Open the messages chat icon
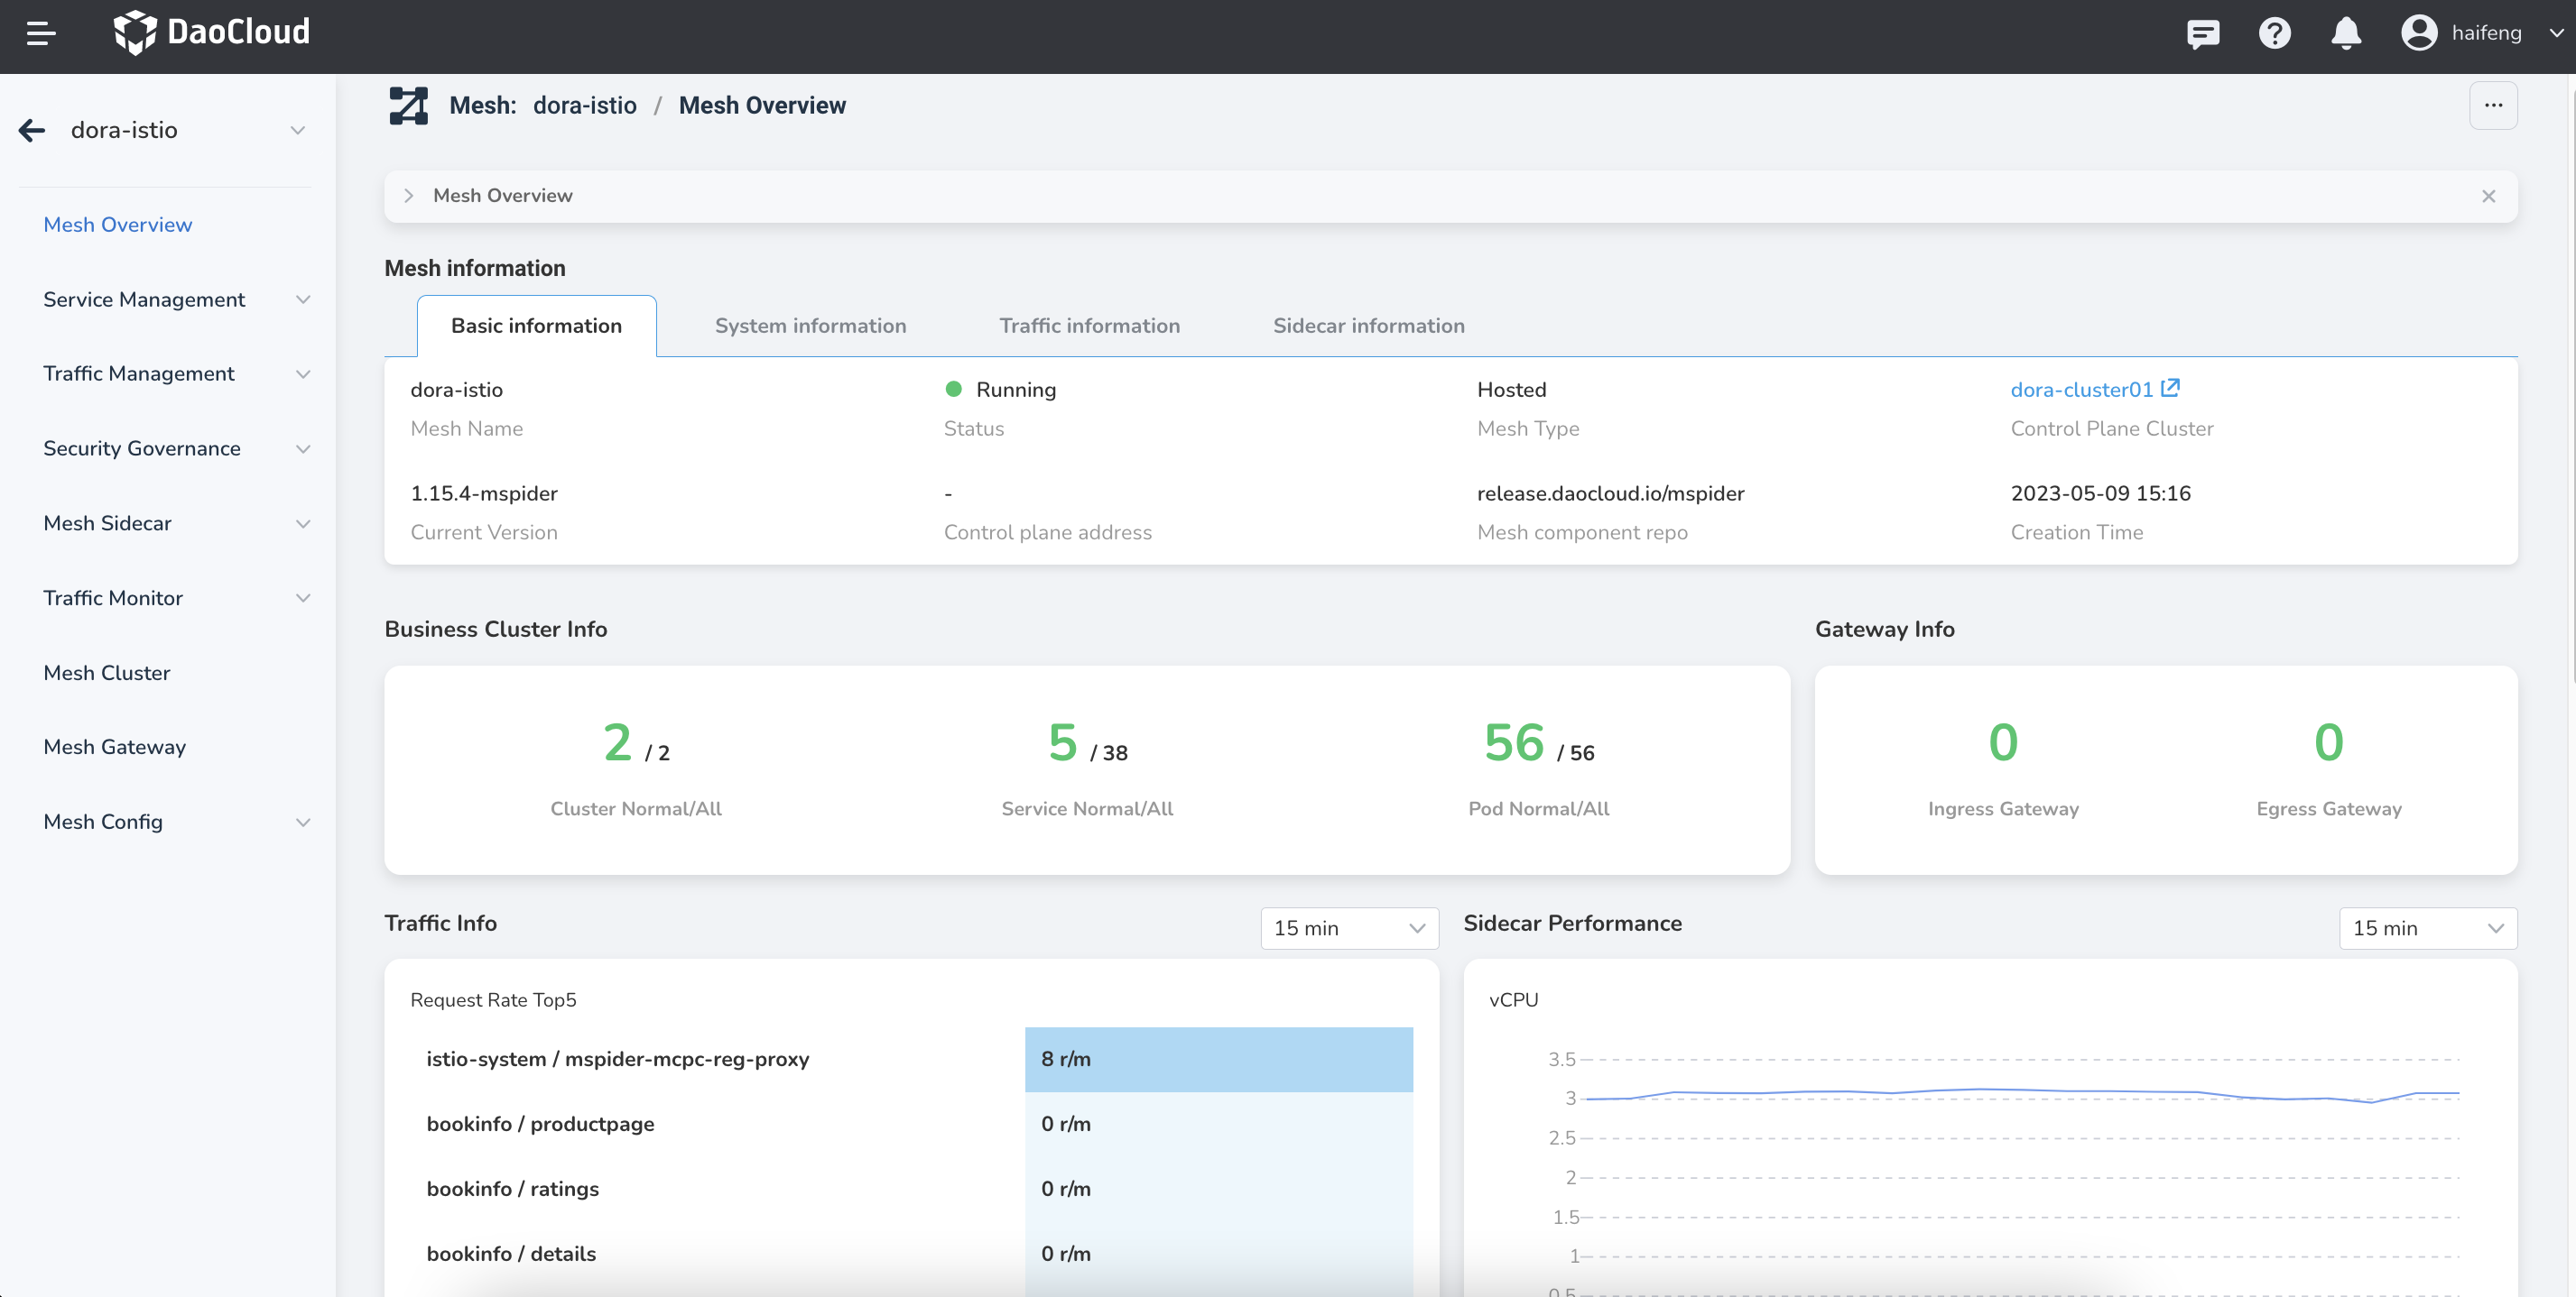 [x=2203, y=33]
